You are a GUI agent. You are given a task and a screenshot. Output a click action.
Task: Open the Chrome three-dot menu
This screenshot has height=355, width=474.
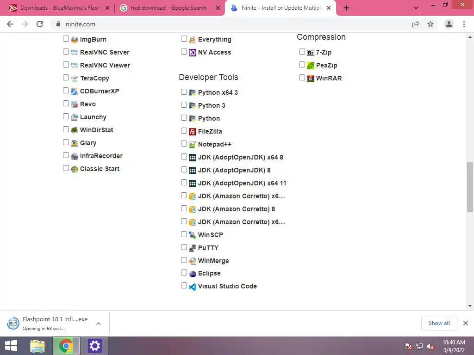point(464,24)
